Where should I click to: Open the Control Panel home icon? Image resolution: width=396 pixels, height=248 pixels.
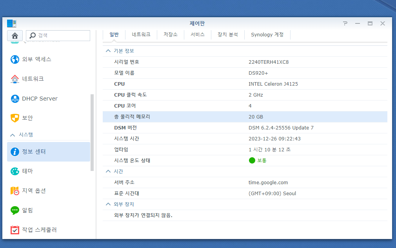[x=15, y=36]
